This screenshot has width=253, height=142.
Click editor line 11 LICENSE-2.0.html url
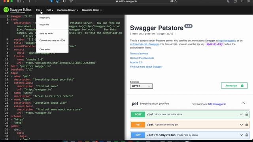coord(57,63)
